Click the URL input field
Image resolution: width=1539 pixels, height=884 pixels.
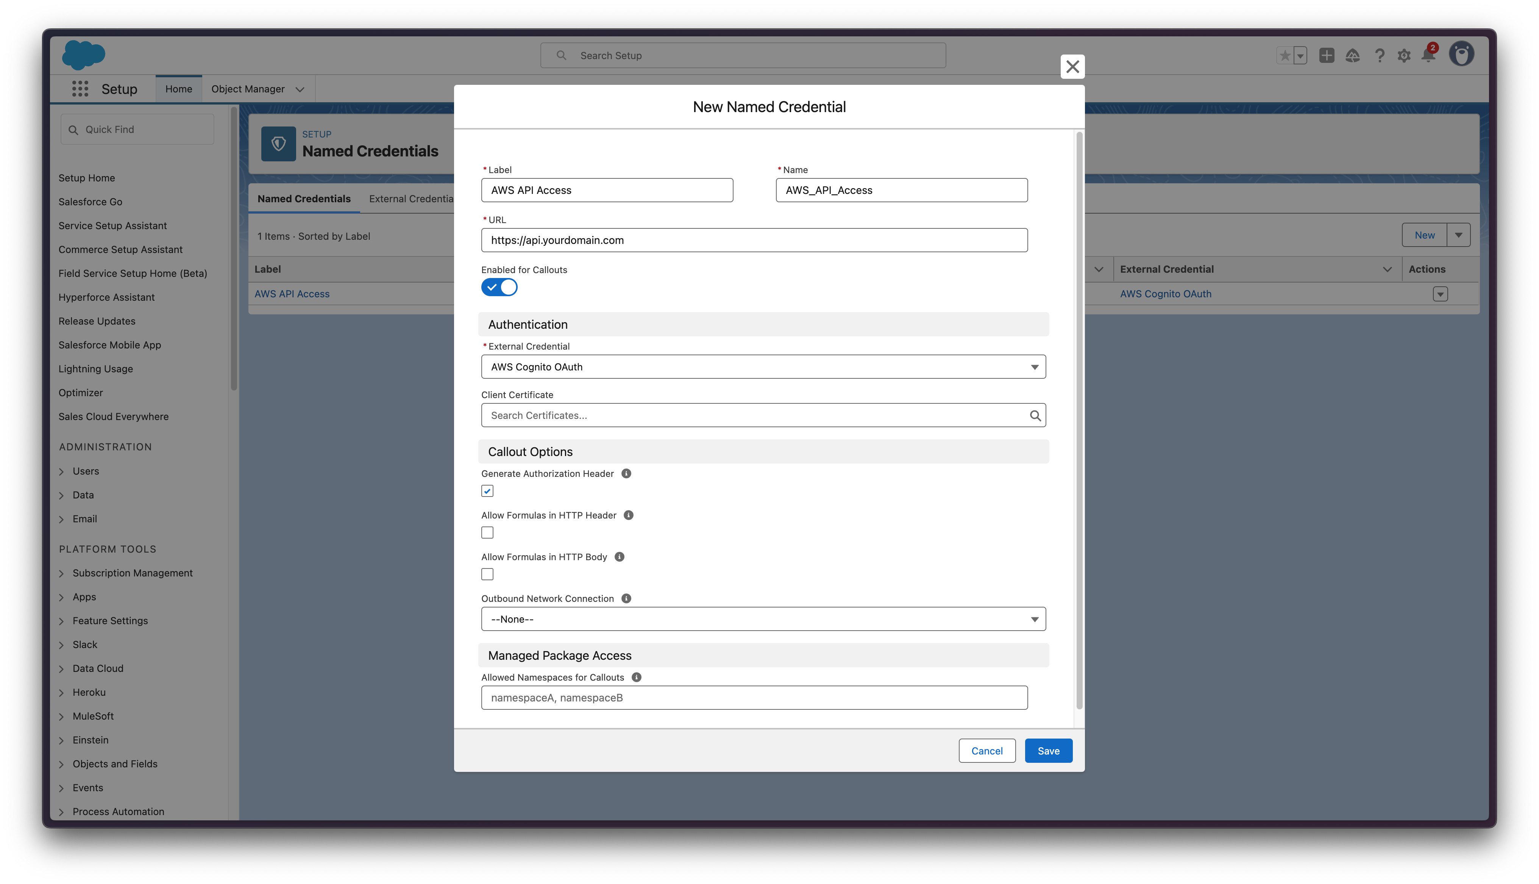click(x=754, y=240)
